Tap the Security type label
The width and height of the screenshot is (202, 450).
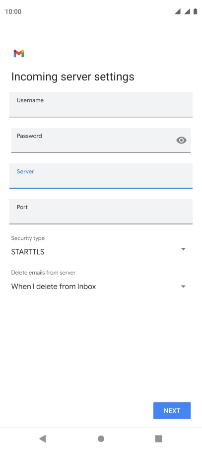tap(28, 238)
